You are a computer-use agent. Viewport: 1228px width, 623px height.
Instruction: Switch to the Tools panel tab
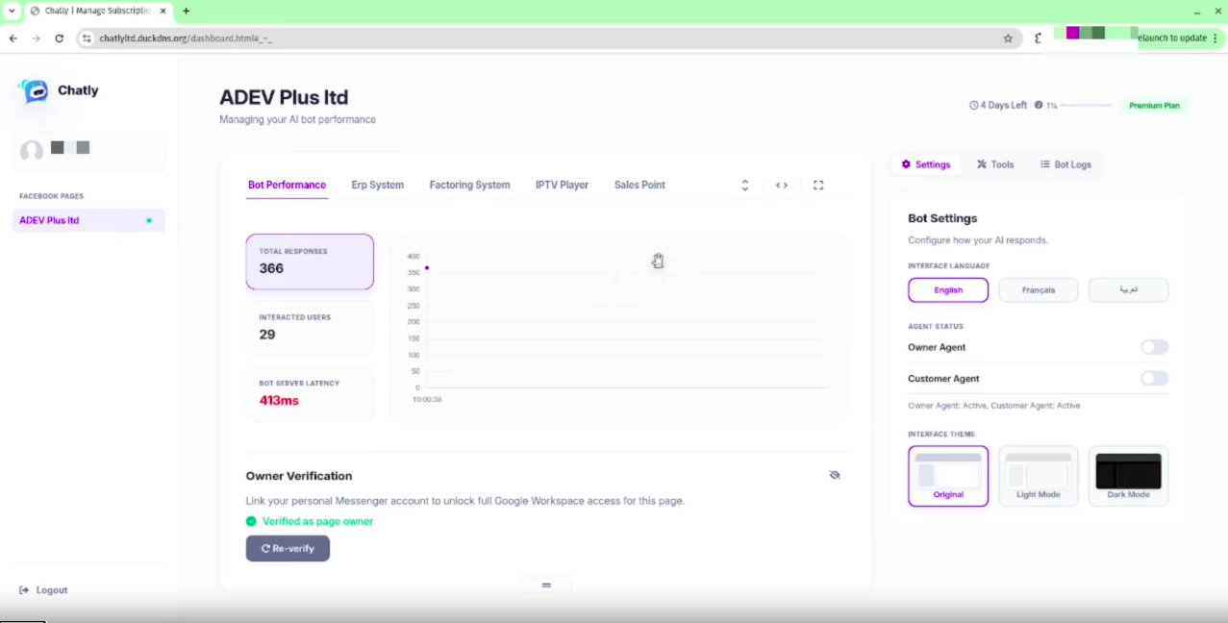click(995, 164)
